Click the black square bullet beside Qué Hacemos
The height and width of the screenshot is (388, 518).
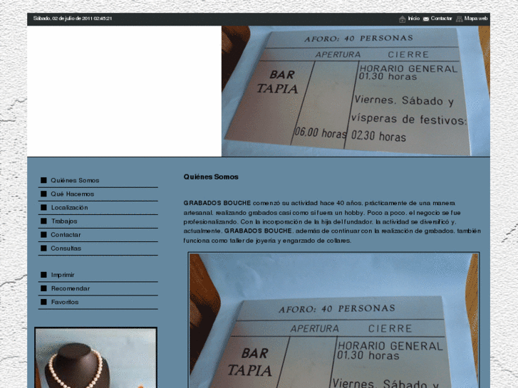tap(43, 194)
